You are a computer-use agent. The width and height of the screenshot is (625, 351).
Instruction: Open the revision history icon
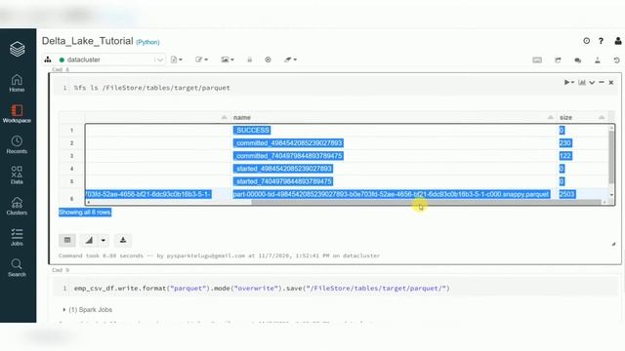616,60
